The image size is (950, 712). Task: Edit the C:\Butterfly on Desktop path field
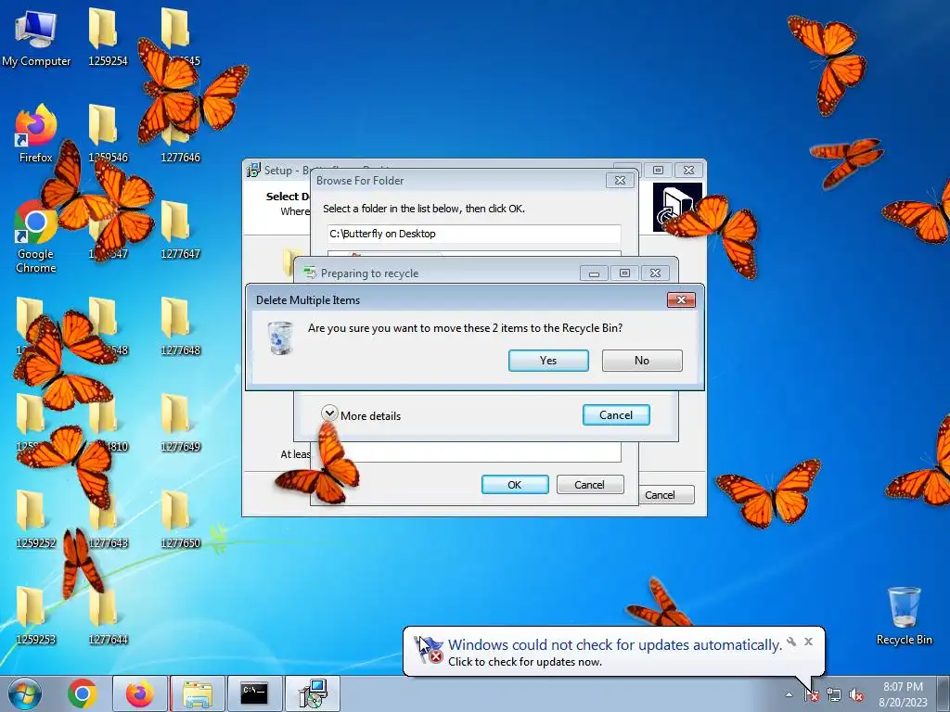474,234
